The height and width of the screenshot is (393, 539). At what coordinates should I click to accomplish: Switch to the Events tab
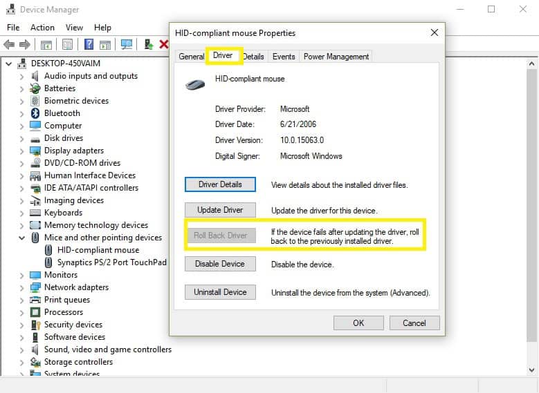[x=283, y=57]
